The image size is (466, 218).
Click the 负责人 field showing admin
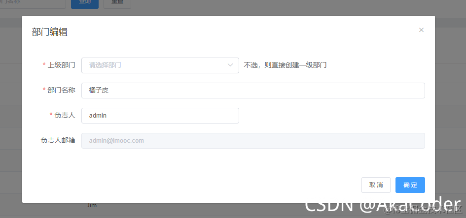(x=160, y=116)
